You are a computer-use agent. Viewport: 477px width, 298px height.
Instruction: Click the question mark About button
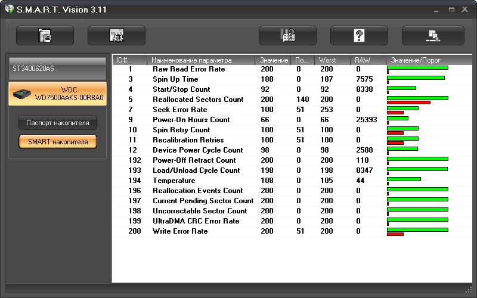pos(359,36)
